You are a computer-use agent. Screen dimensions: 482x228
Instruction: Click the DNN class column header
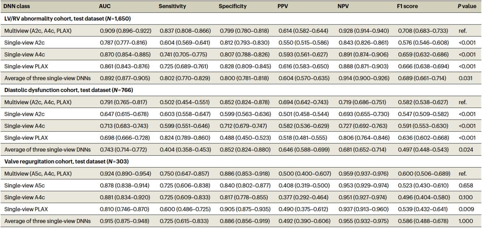[17, 6]
